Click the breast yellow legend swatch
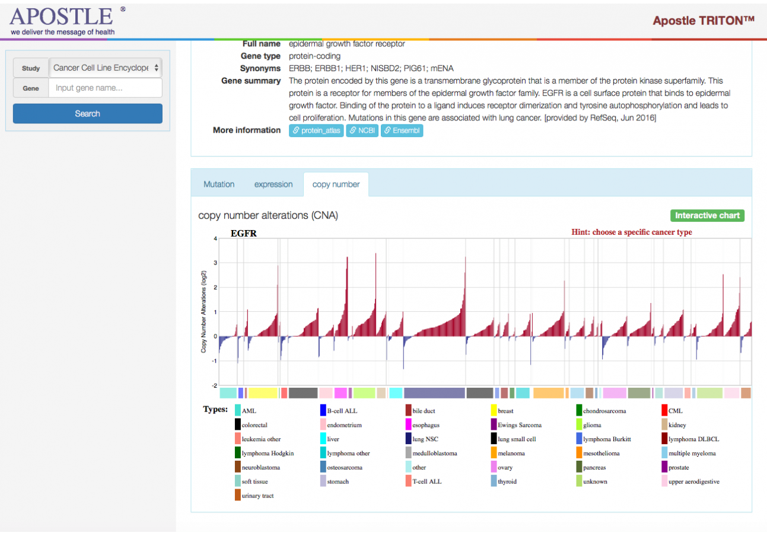The image size is (767, 536). coord(494,410)
